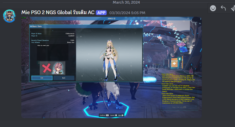Viewport: 235px width, 127px height.
Task: Select the pink-haired character portrait
Action: [x=59, y=68]
